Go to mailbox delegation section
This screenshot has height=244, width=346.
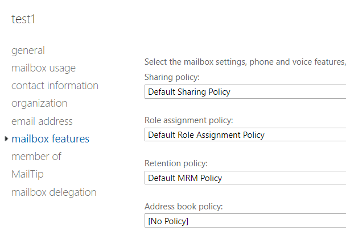click(54, 192)
